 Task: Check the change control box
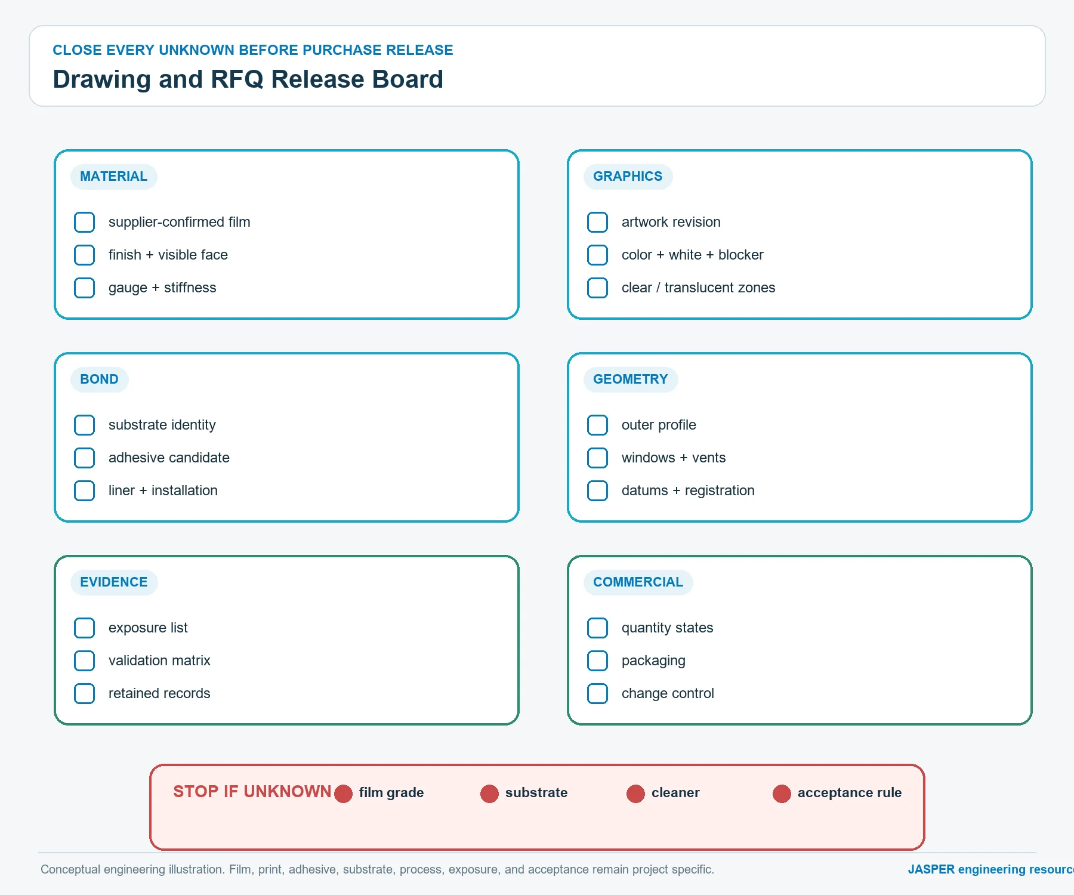tap(597, 693)
